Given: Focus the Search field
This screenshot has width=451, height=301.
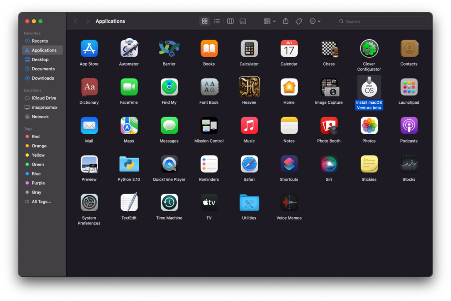Looking at the screenshot, I should tap(382, 21).
